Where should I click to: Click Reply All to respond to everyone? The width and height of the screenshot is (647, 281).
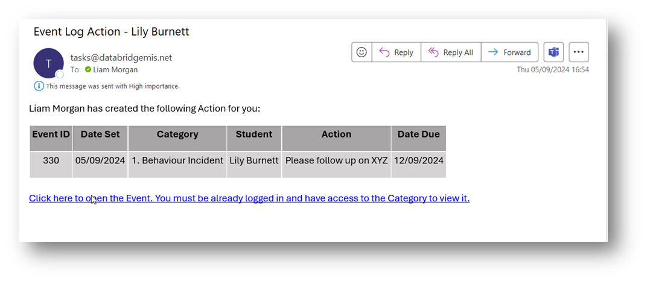pyautogui.click(x=451, y=52)
